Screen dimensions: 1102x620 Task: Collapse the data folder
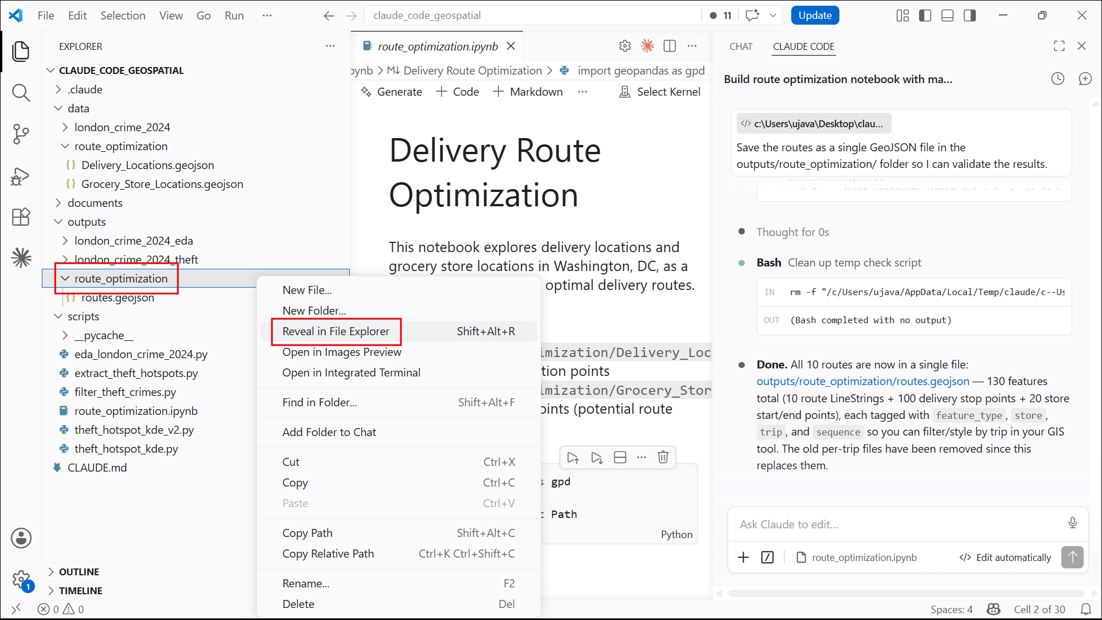pos(58,108)
